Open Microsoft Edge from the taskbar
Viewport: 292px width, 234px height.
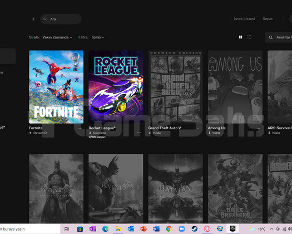click(x=106, y=228)
